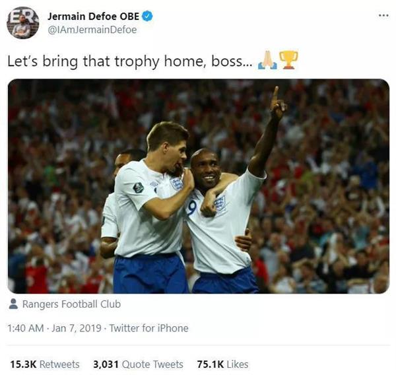This screenshot has width=396, height=375.
Task: Click the 1:40 AM Jan 7, 2019 timestamp
Action: coord(54,328)
